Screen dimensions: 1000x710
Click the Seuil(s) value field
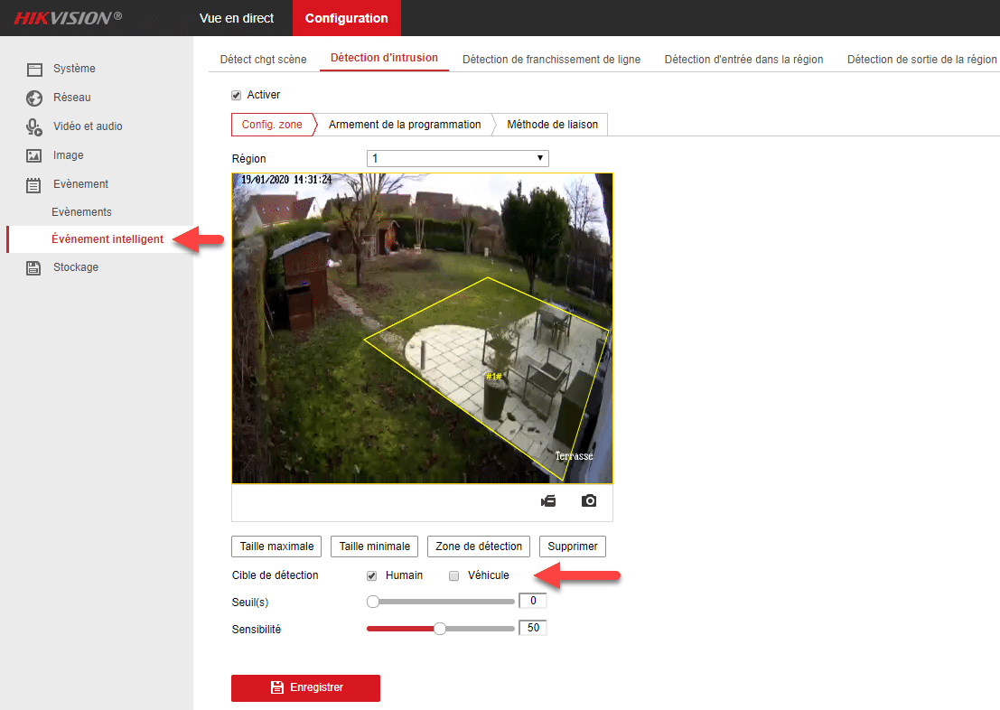coord(533,601)
